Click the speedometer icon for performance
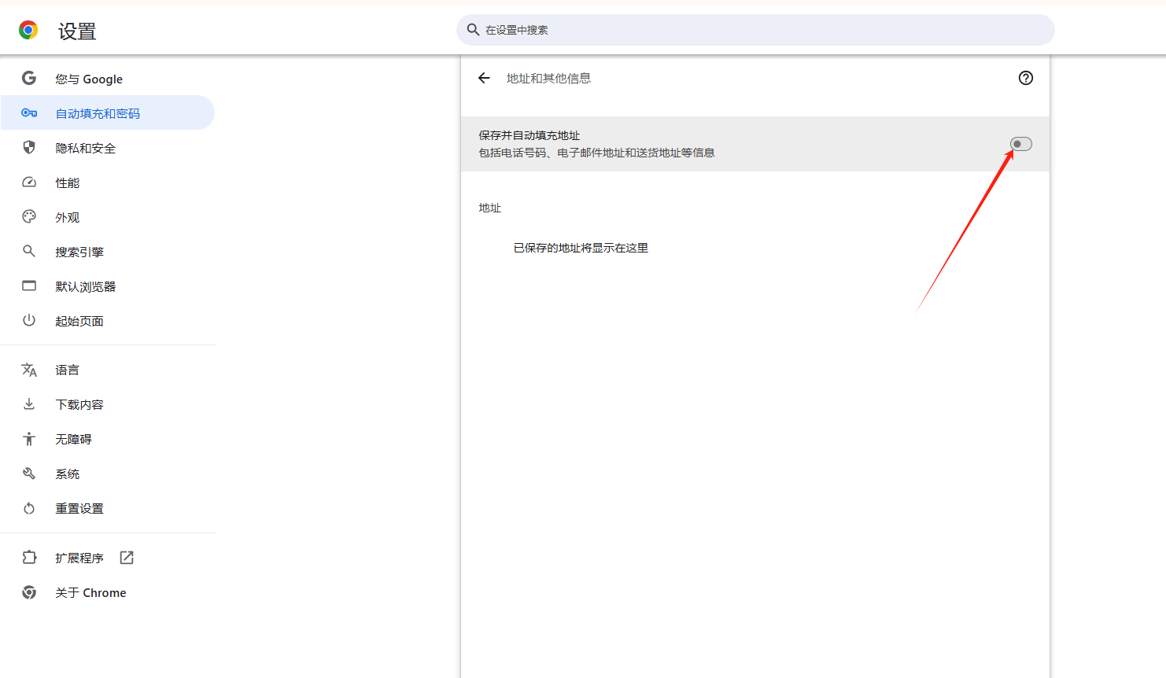 tap(29, 182)
